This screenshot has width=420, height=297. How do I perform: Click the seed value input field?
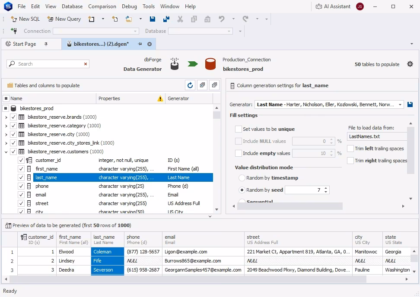pyautogui.click(x=304, y=190)
